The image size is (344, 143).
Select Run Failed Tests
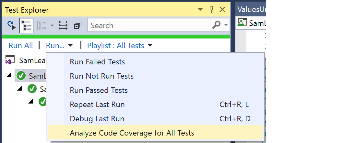point(97,62)
